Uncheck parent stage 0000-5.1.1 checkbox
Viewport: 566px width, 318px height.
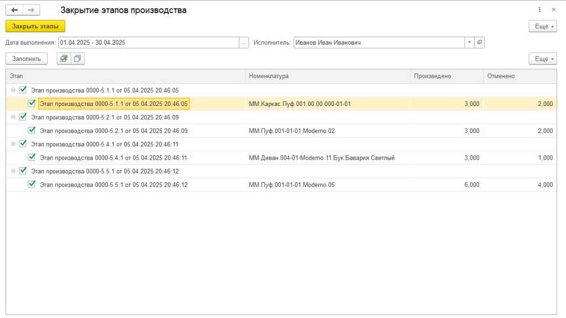tap(23, 90)
